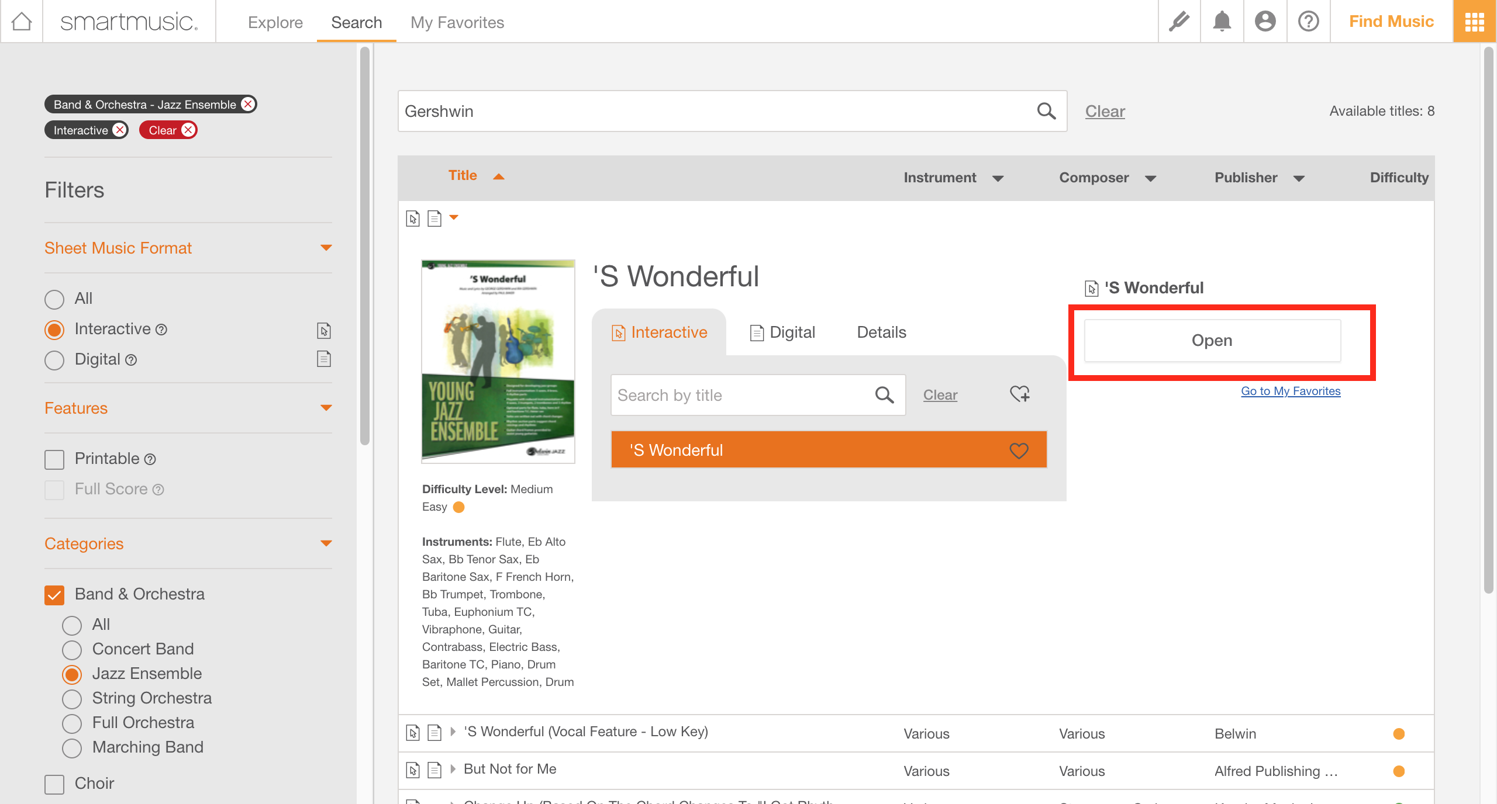
Task: Select the String Orchestra radio
Action: click(x=72, y=699)
